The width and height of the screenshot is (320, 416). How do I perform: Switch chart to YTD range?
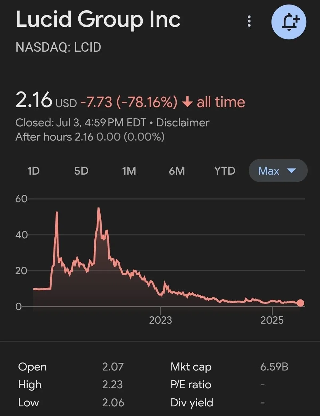(x=225, y=171)
